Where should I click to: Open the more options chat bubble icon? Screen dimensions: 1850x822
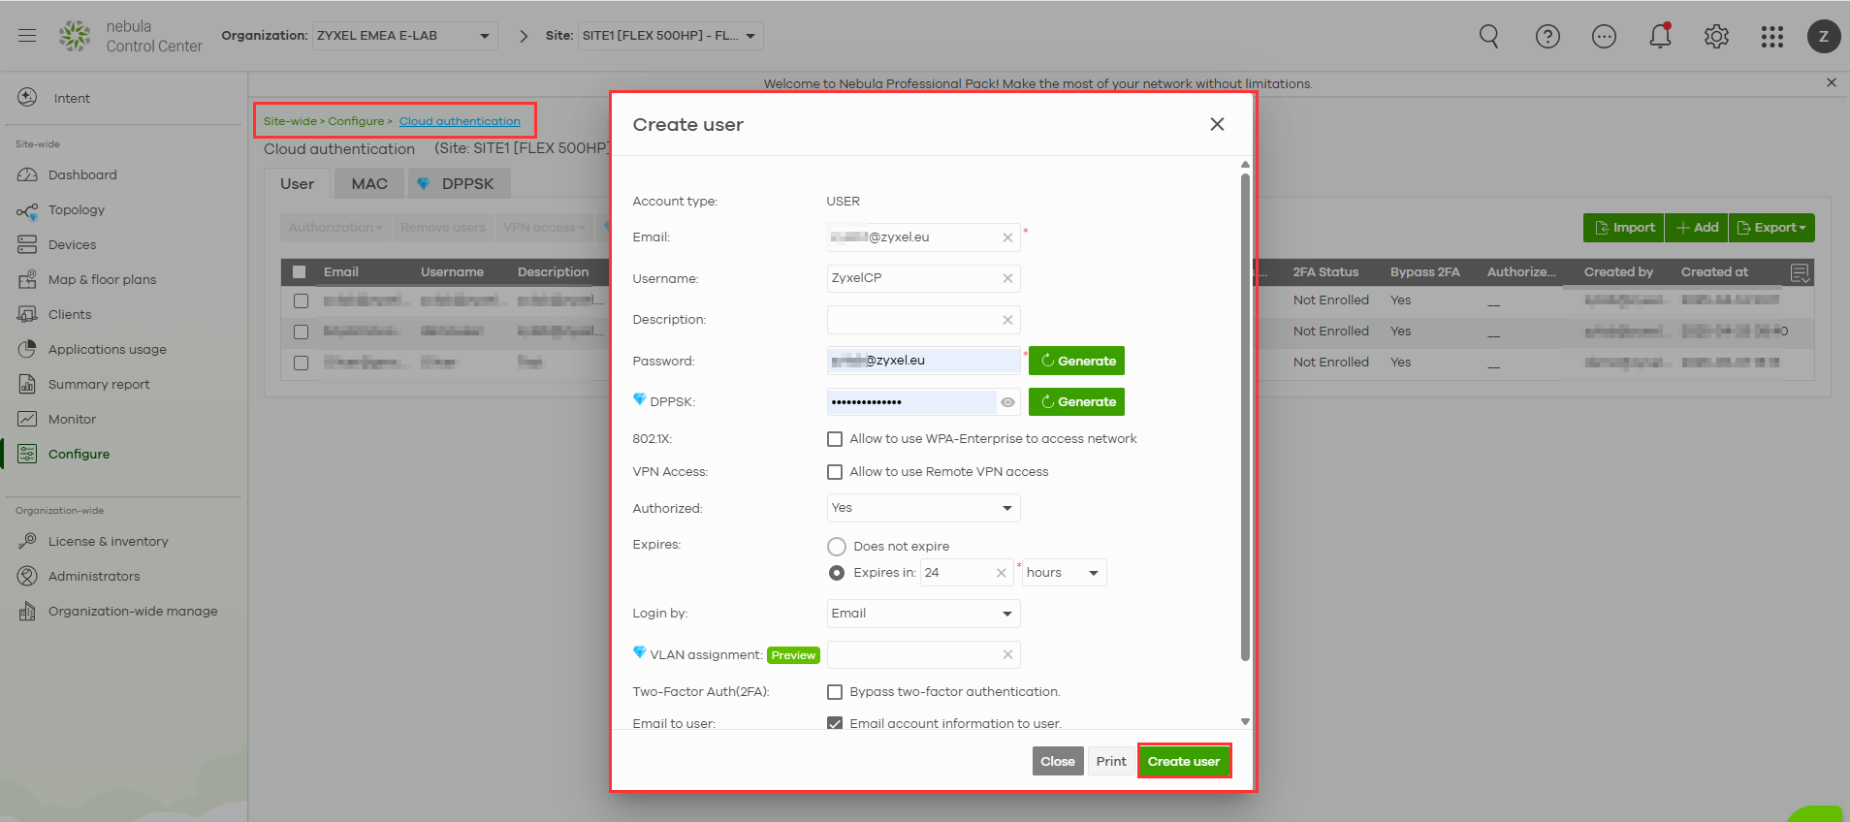(1604, 37)
